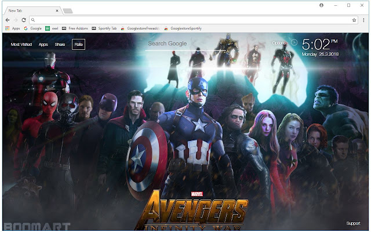Open the Apps menu on the page

[x=43, y=44]
